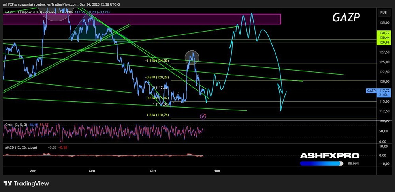Screen dimensions: 395x192
Task: Click the Авг month on time axis
Action: click(x=33, y=171)
